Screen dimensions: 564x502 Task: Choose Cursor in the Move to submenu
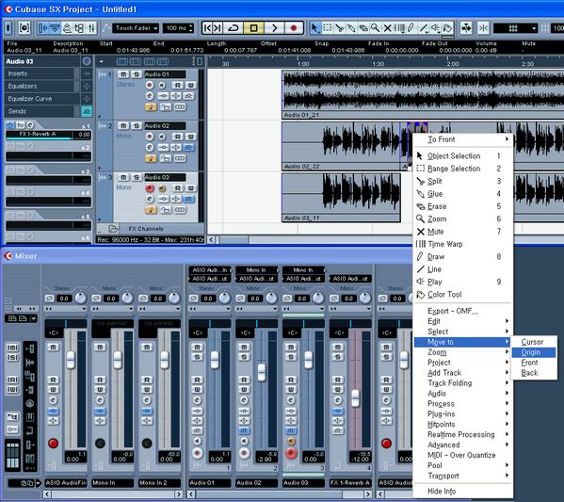(x=534, y=342)
